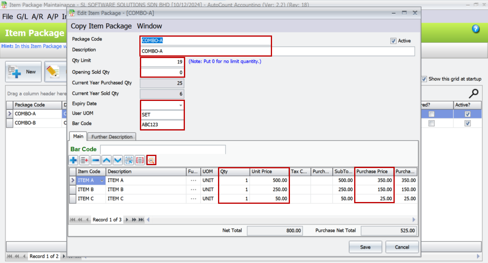Image resolution: width=488 pixels, height=263 pixels.
Task: Click the Opening Sold Qty field
Action: pos(162,72)
